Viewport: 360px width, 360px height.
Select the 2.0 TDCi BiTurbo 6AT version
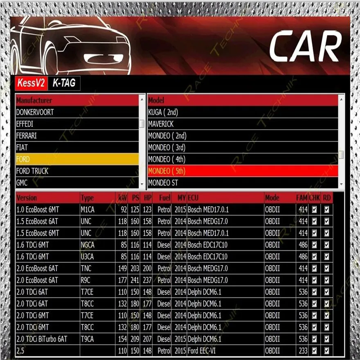click(x=48, y=339)
